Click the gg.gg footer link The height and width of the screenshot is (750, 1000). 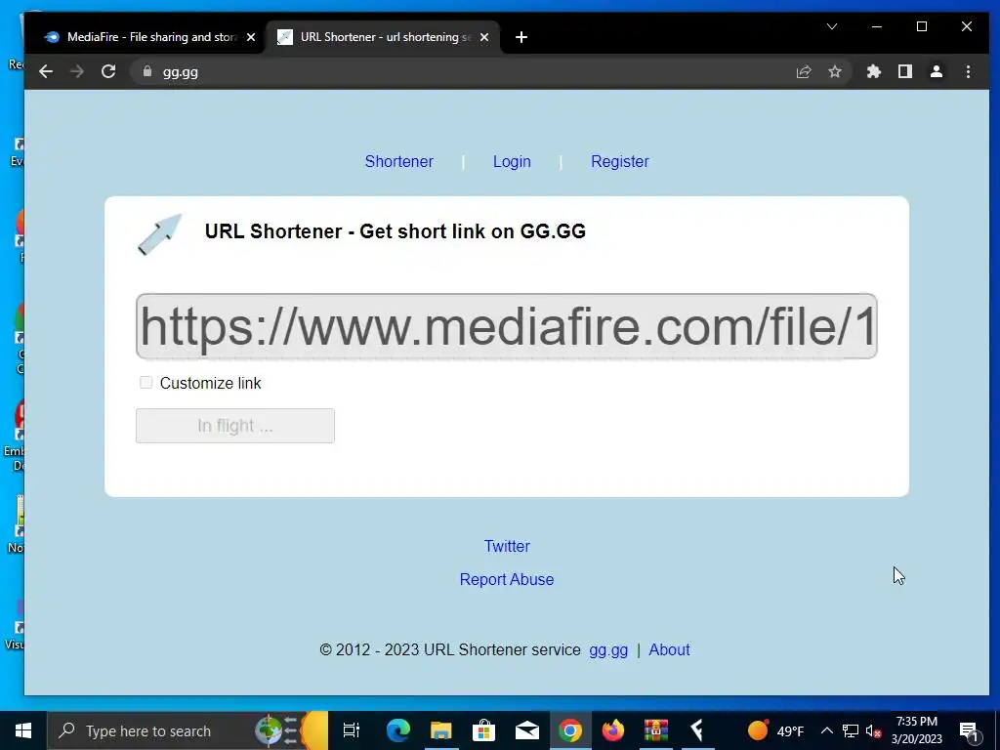[608, 649]
